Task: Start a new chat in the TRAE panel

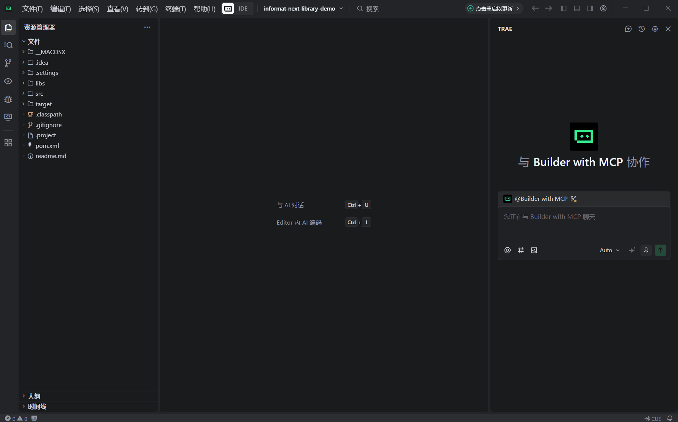Action: pos(628,29)
